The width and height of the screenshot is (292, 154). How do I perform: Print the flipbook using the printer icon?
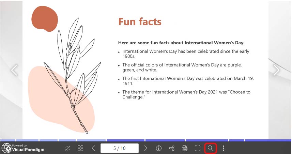185,148
